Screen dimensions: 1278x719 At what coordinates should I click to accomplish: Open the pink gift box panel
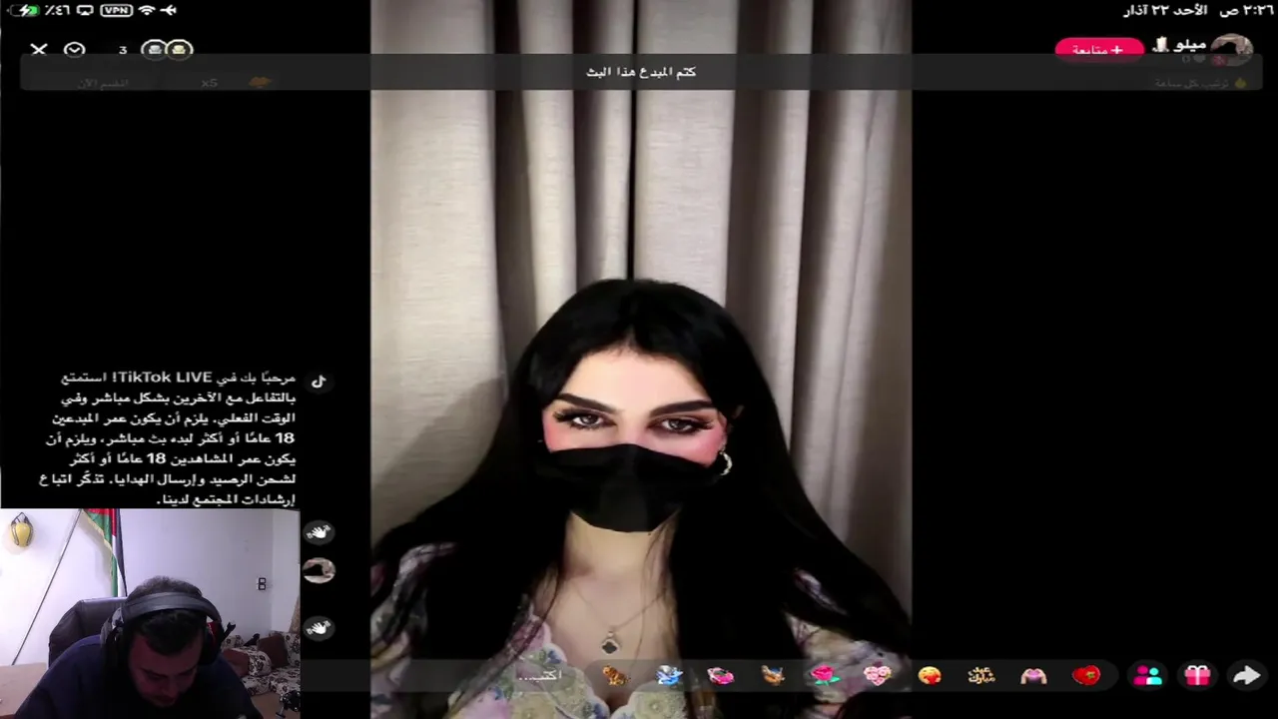click(x=1197, y=676)
